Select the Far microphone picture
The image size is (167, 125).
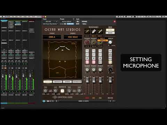100,31
